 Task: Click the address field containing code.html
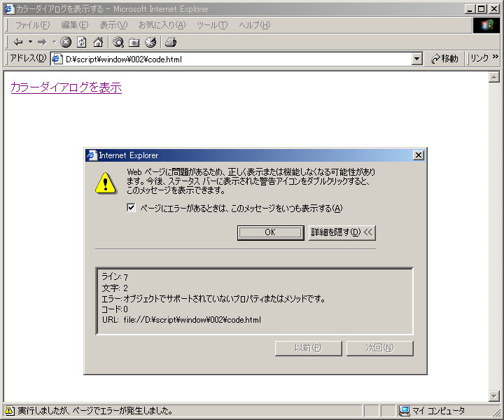tap(232, 59)
